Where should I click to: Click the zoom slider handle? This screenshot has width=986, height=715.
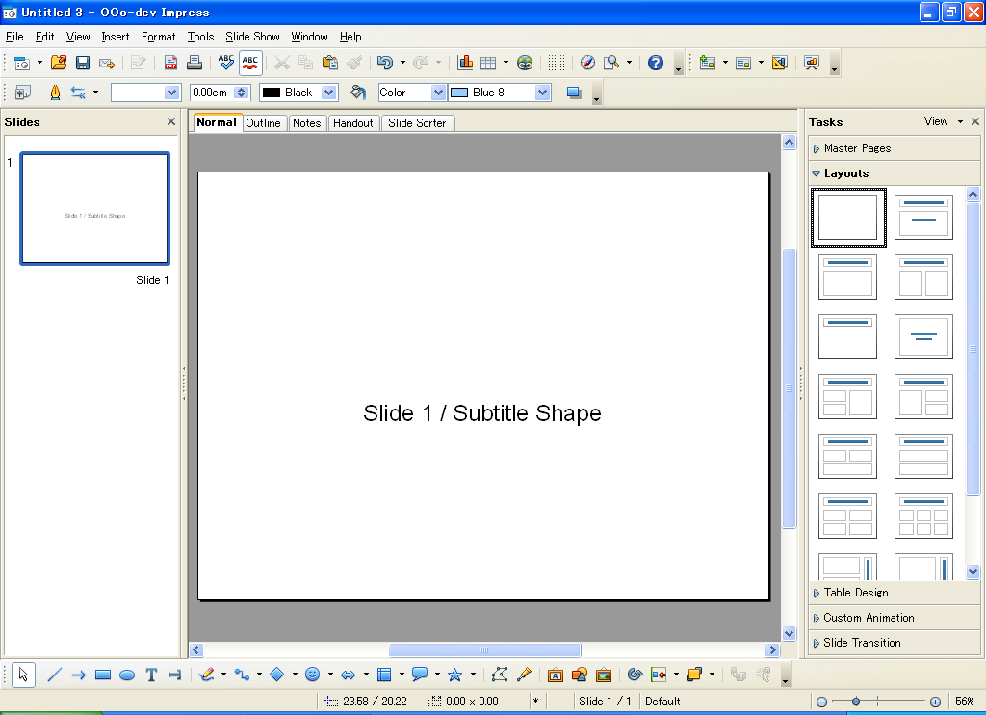pyautogui.click(x=856, y=702)
